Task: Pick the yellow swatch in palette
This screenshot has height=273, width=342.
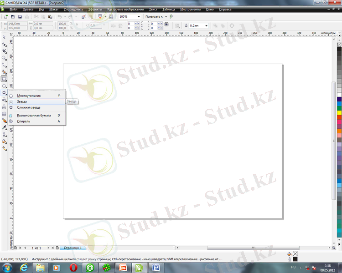Action: click(339, 112)
